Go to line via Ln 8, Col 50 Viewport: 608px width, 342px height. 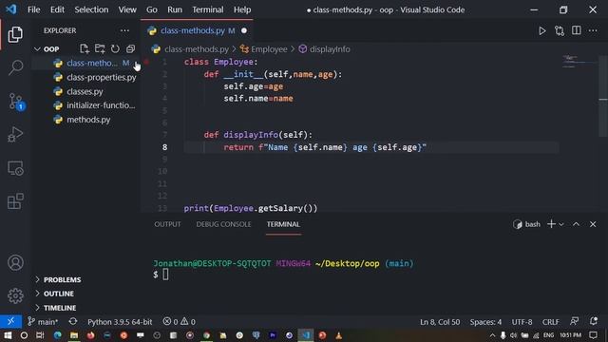pyautogui.click(x=440, y=321)
